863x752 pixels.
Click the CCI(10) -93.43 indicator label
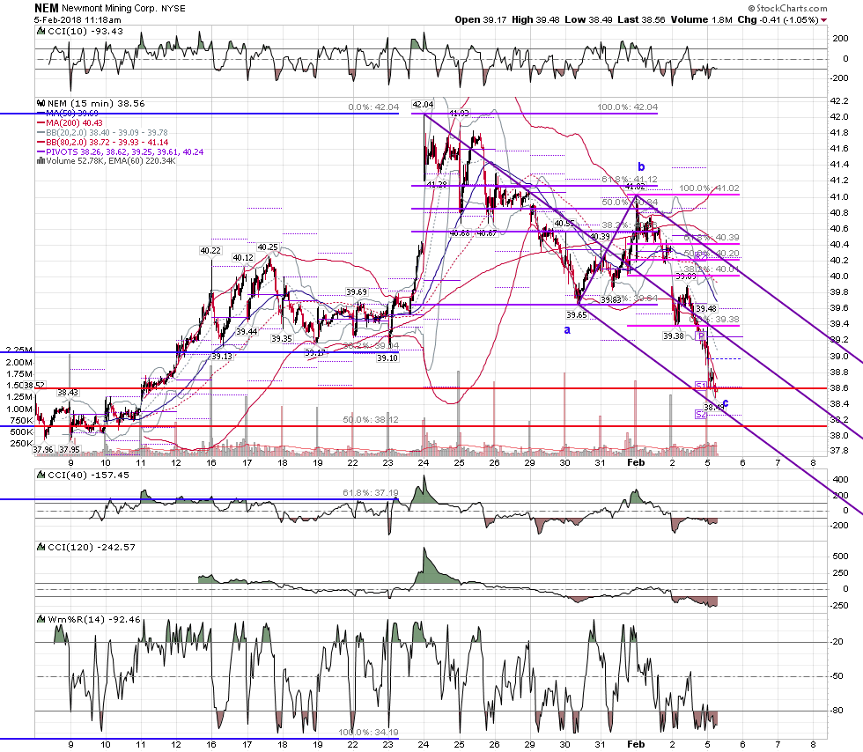point(85,32)
